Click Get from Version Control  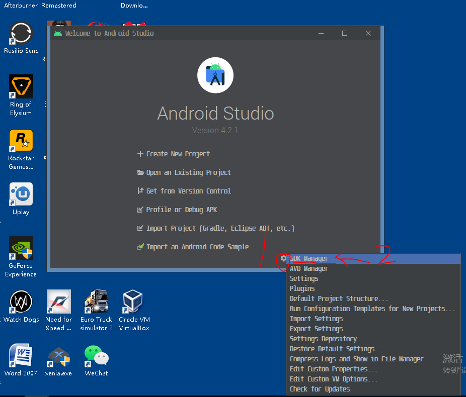point(184,191)
